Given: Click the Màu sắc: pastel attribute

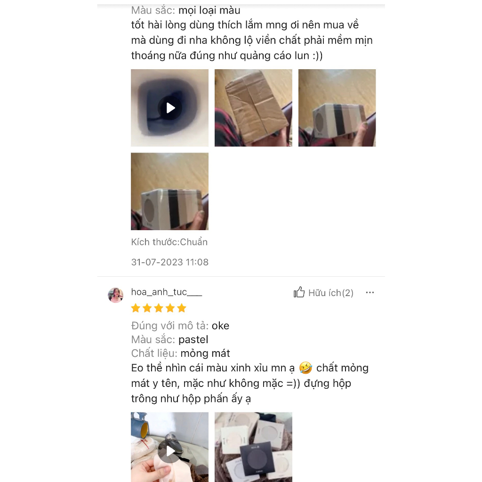Looking at the screenshot, I should (169, 339).
